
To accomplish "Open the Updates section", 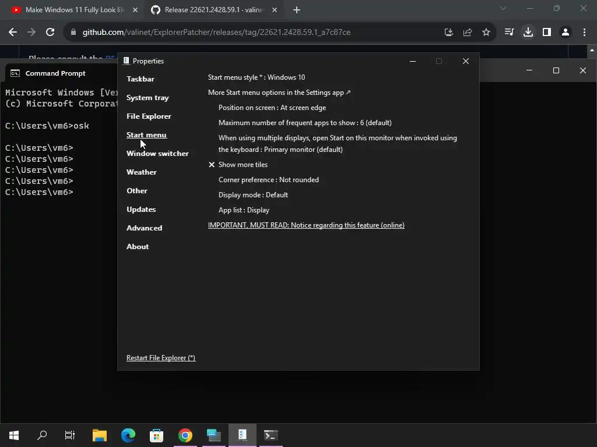I will coord(141,210).
